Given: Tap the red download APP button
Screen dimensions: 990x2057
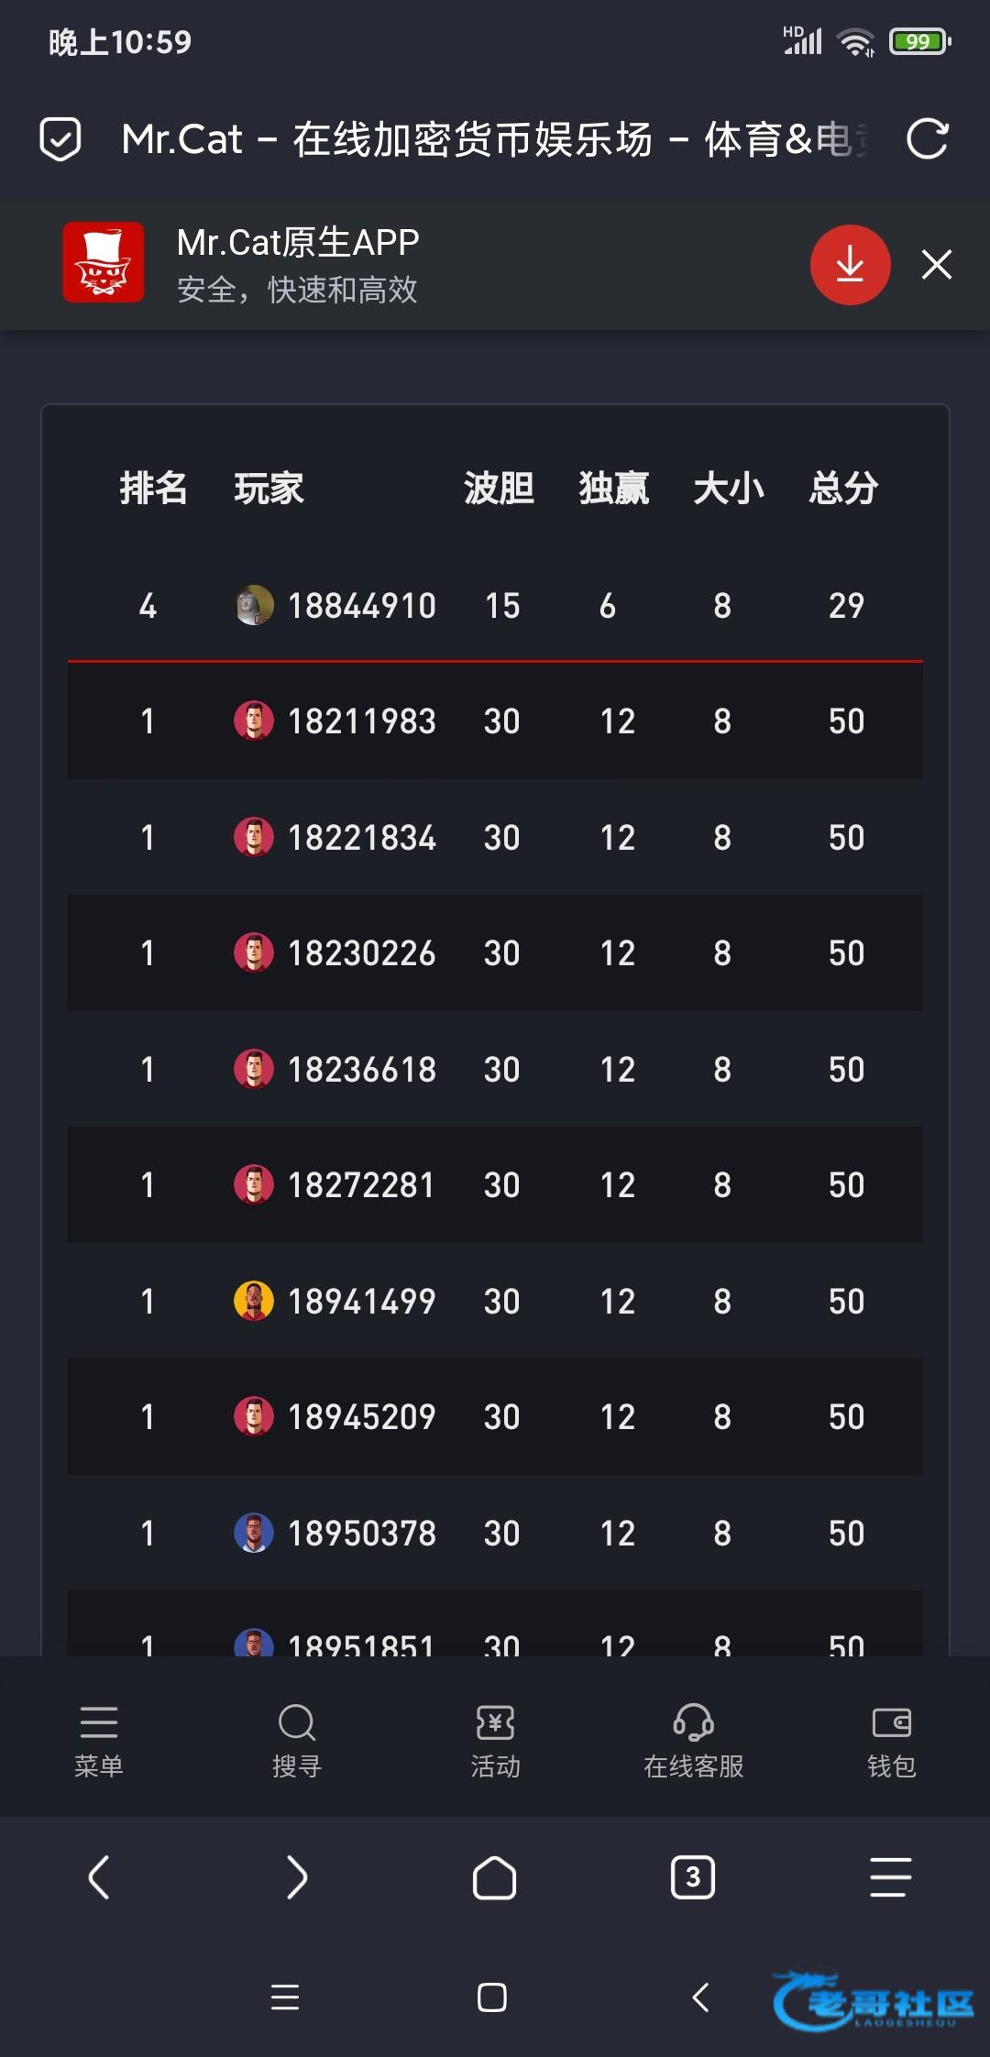Looking at the screenshot, I should click(850, 265).
